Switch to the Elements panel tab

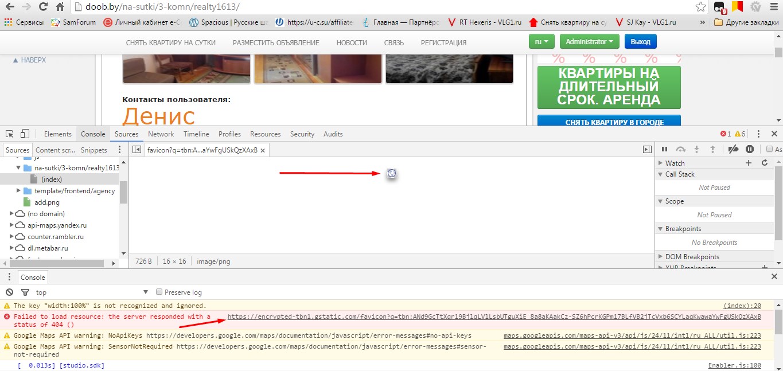point(58,134)
